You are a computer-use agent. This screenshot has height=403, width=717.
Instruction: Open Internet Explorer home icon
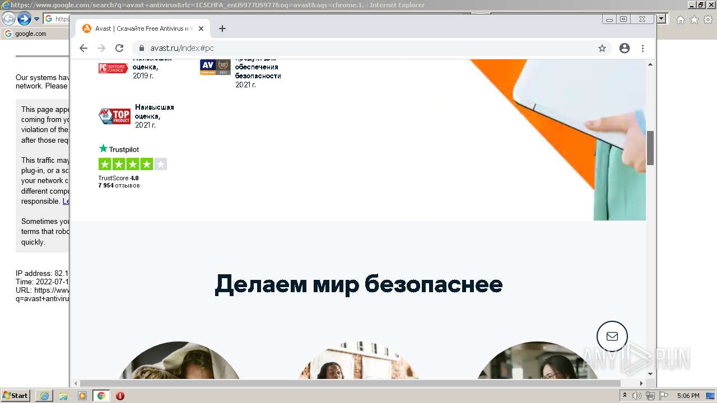(680, 20)
